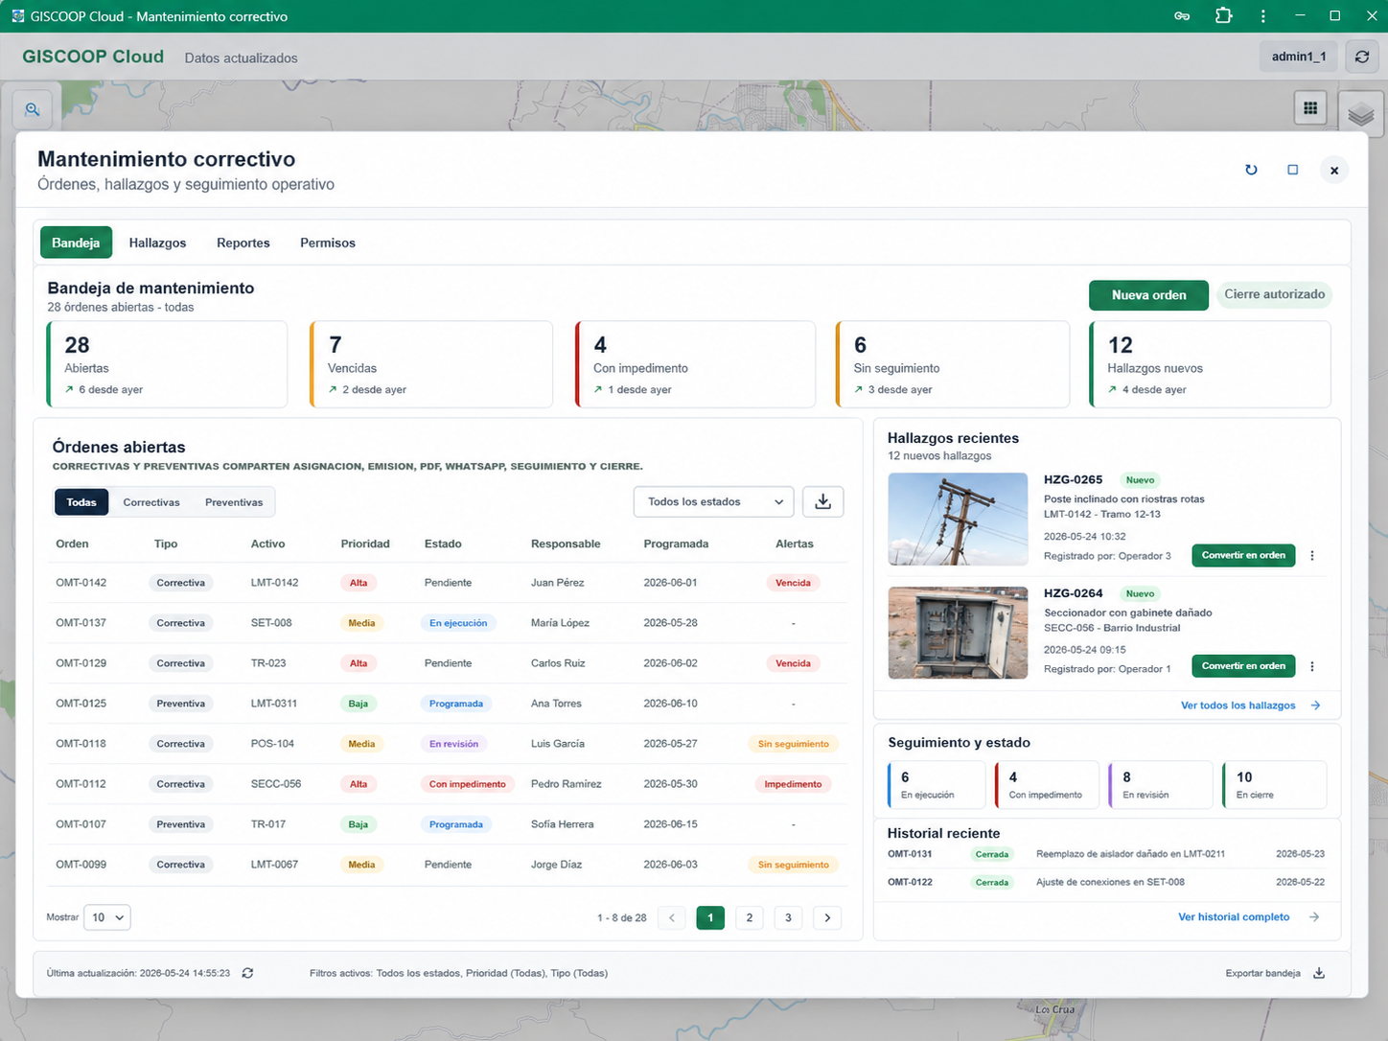Click the En revisión badge of OMT-0118
The width and height of the screenshot is (1388, 1041).
pos(453,744)
